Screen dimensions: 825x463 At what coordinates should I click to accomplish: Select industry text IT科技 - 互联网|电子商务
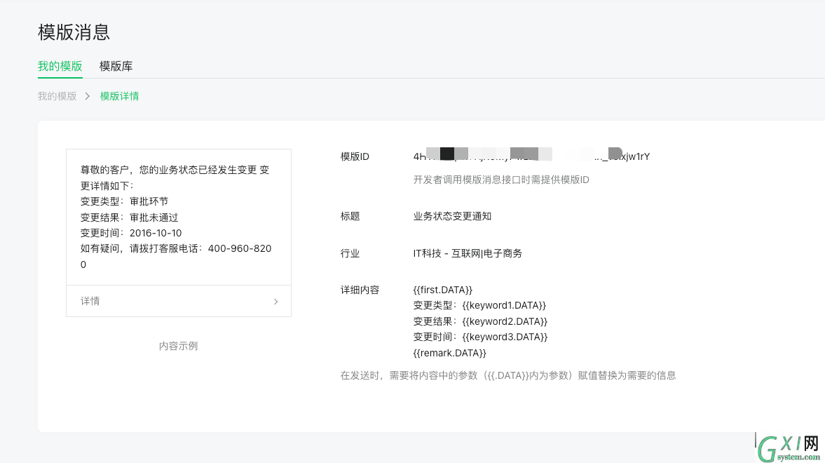[468, 254]
